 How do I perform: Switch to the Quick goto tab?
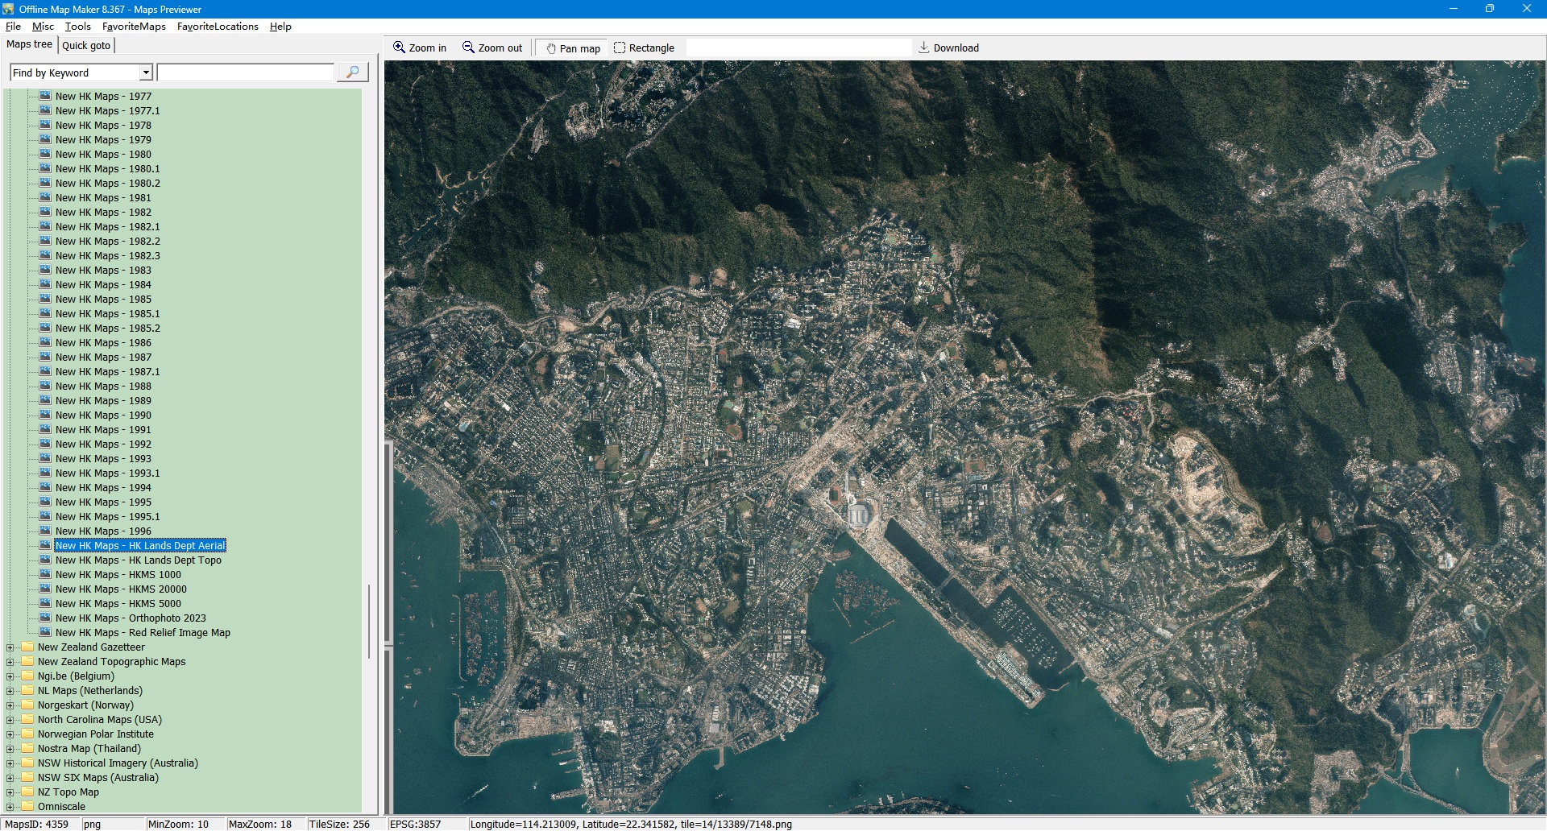tap(86, 45)
